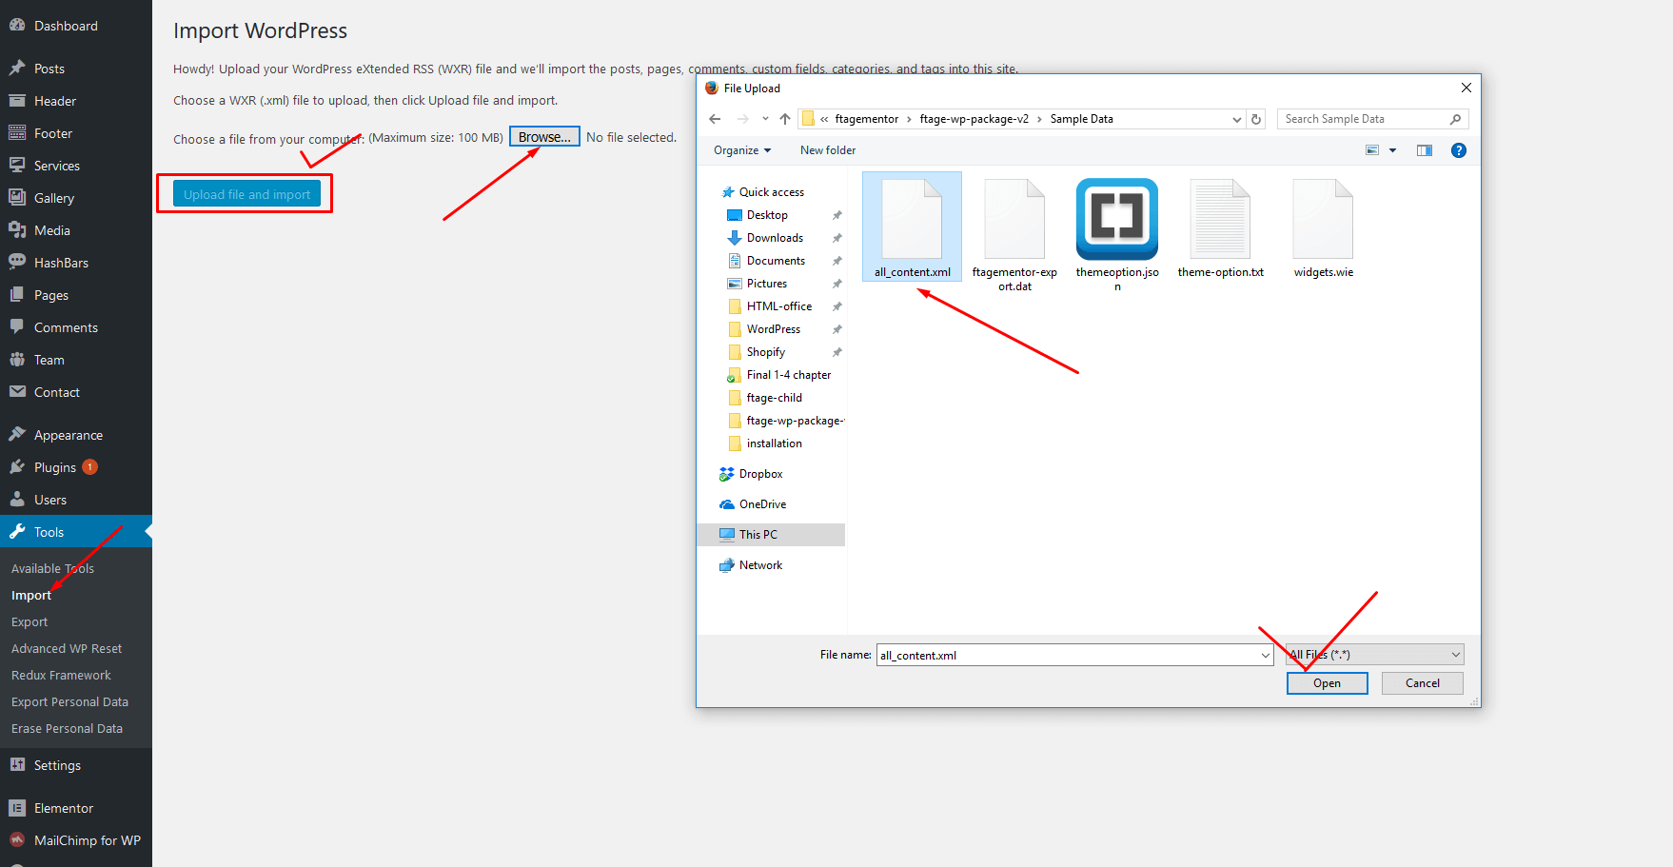The width and height of the screenshot is (1673, 867).
Task: Select OneDrive in the navigation tree
Action: pyautogui.click(x=762, y=504)
